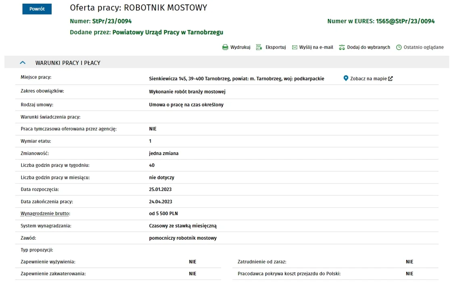
Task: Click the Wyślij na e-mail link text
Action: coord(316,47)
